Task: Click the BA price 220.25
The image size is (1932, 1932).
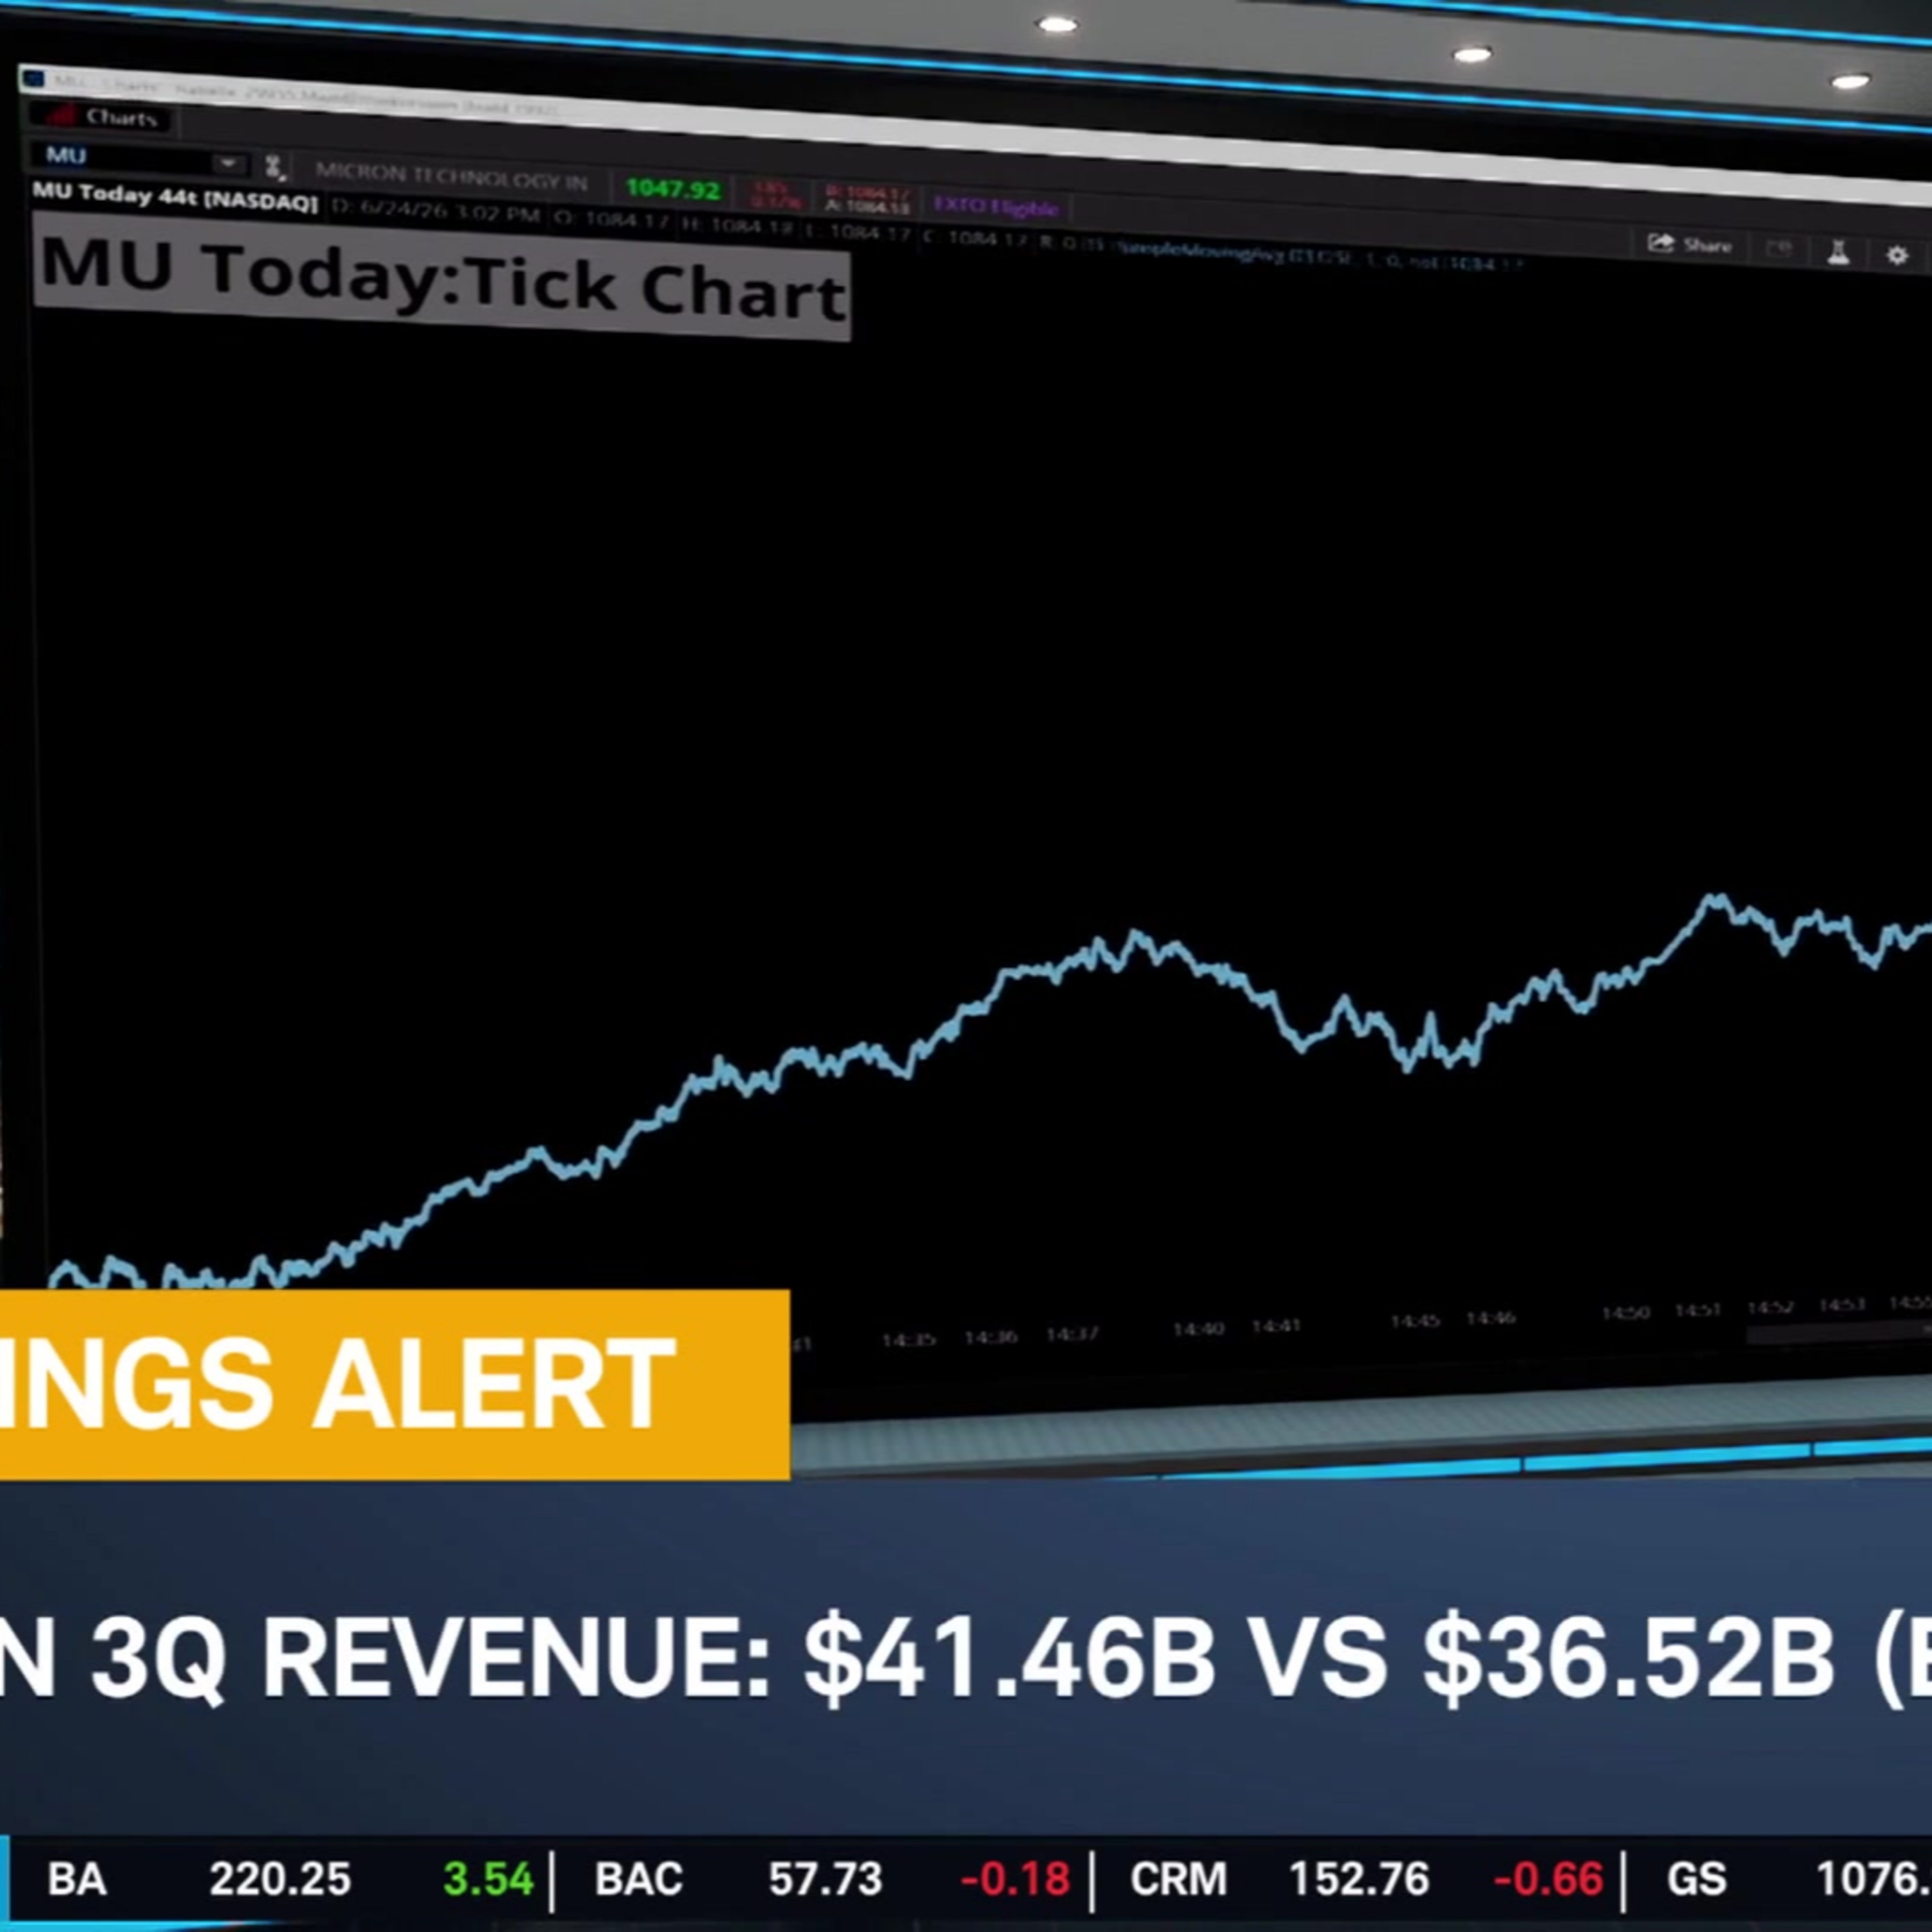Action: [x=280, y=1879]
